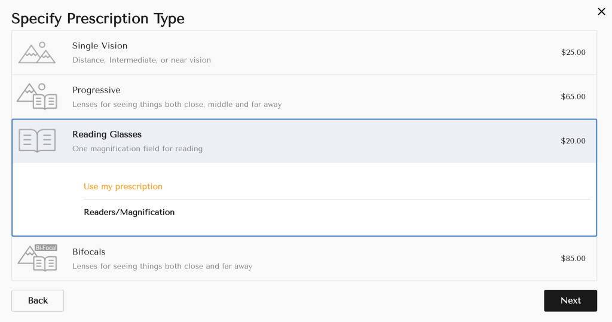Click the $20.00 Reading Glasses price
This screenshot has height=322, width=612.
pos(573,141)
